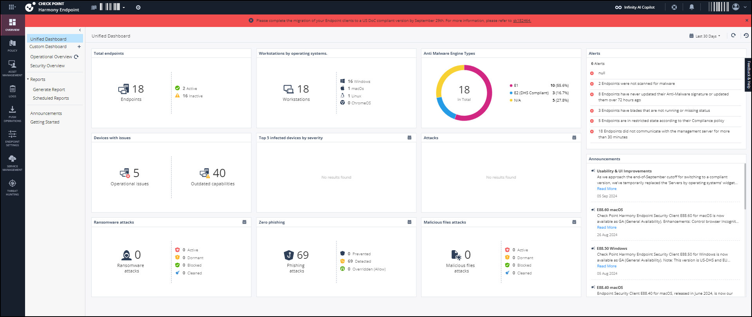Screen dimensions: 752x317
Task: Open the Last 30 Days time range dropdown
Action: pos(705,36)
